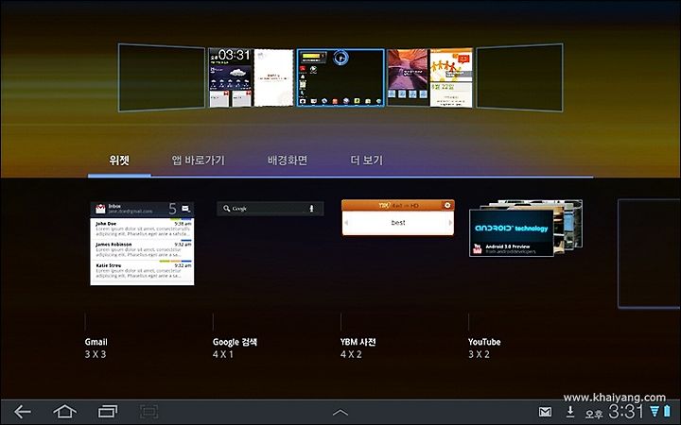
Task: Tap the Gmail envelope icon in widget
Action: pos(100,209)
